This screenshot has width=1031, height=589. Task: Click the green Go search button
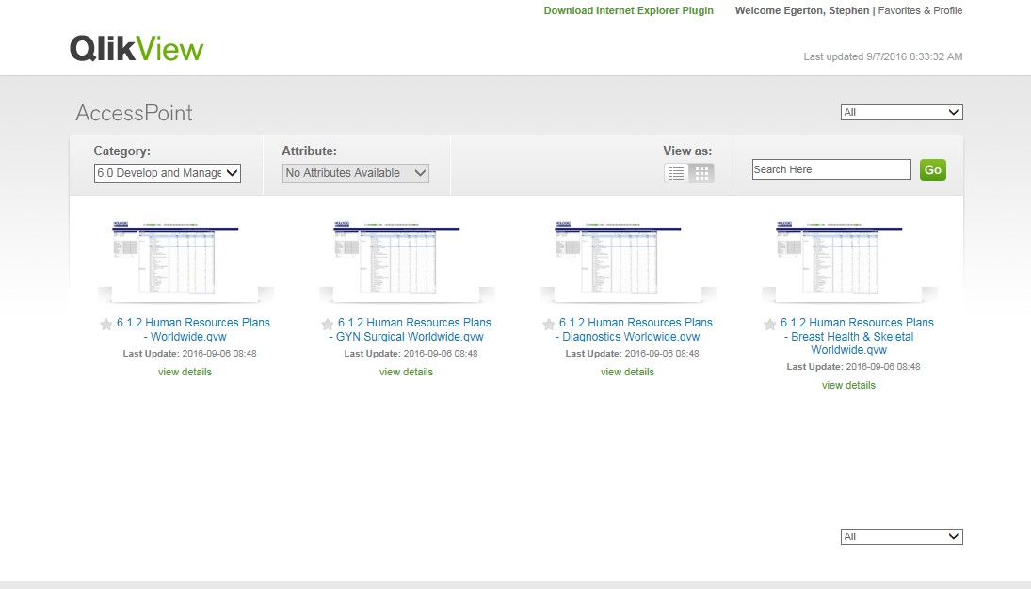[x=932, y=169]
